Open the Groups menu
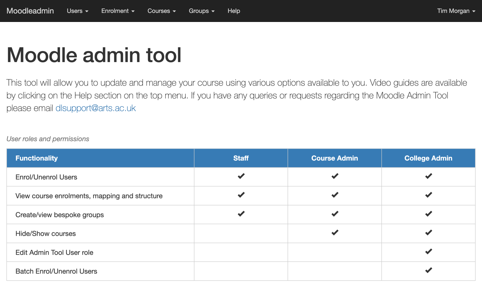Viewport: 482px width, 301px height. tap(201, 11)
